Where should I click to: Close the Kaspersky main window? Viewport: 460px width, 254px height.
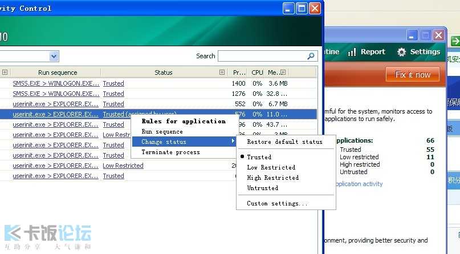coord(438,35)
